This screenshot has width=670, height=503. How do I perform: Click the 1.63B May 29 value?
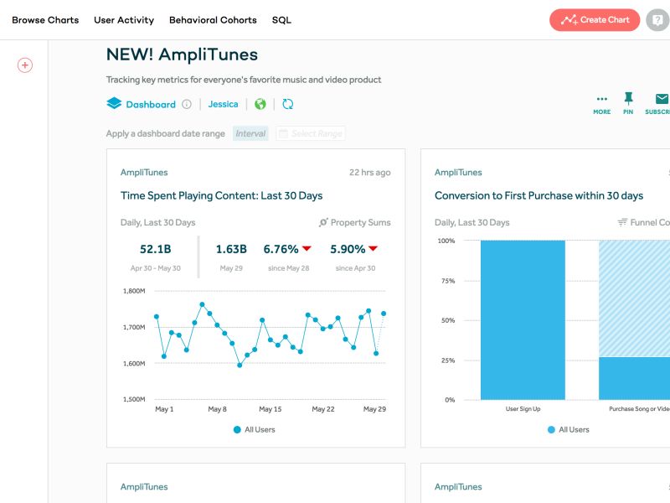tap(231, 249)
